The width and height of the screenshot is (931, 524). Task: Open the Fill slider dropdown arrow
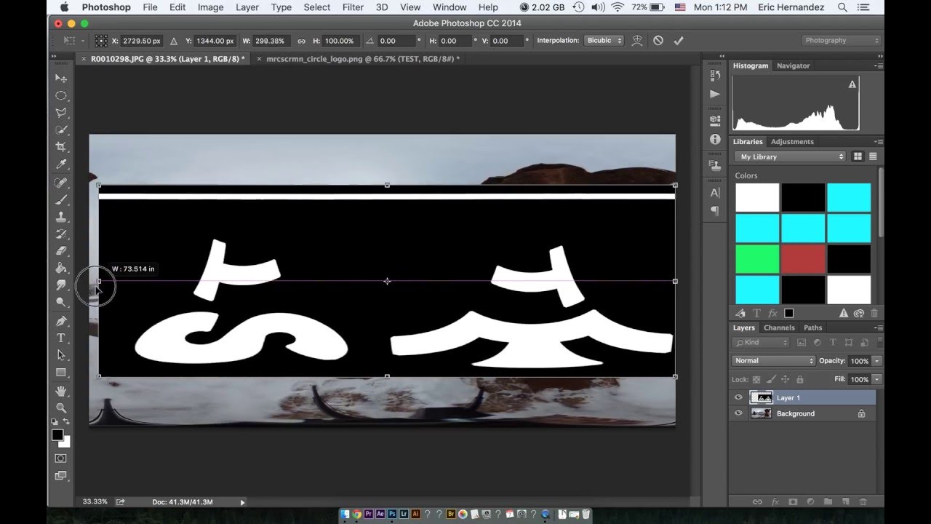coord(877,379)
